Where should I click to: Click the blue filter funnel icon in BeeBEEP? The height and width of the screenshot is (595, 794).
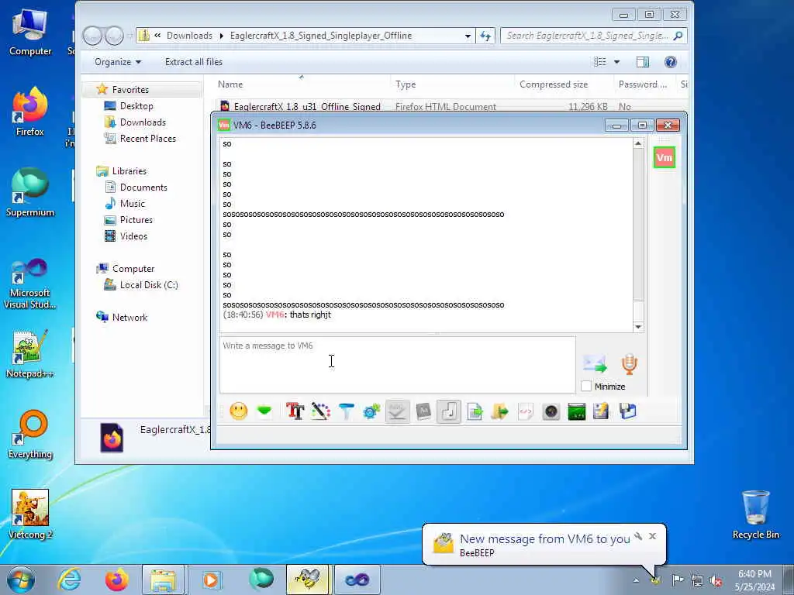[x=346, y=411]
